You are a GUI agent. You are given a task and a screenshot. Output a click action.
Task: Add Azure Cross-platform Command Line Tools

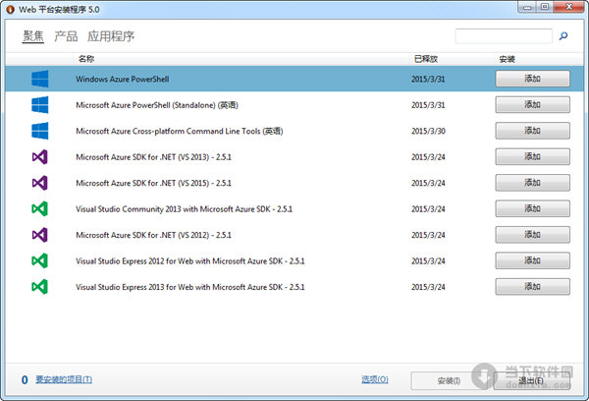(532, 131)
